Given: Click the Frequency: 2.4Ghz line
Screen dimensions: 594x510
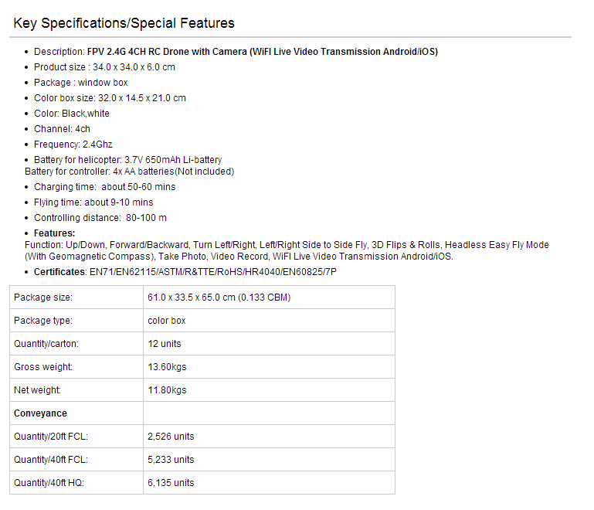Looking at the screenshot, I should click(x=73, y=144).
